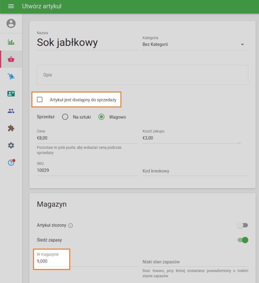Select the Items shopping bag icon
The height and width of the screenshot is (283, 259).
11,59
